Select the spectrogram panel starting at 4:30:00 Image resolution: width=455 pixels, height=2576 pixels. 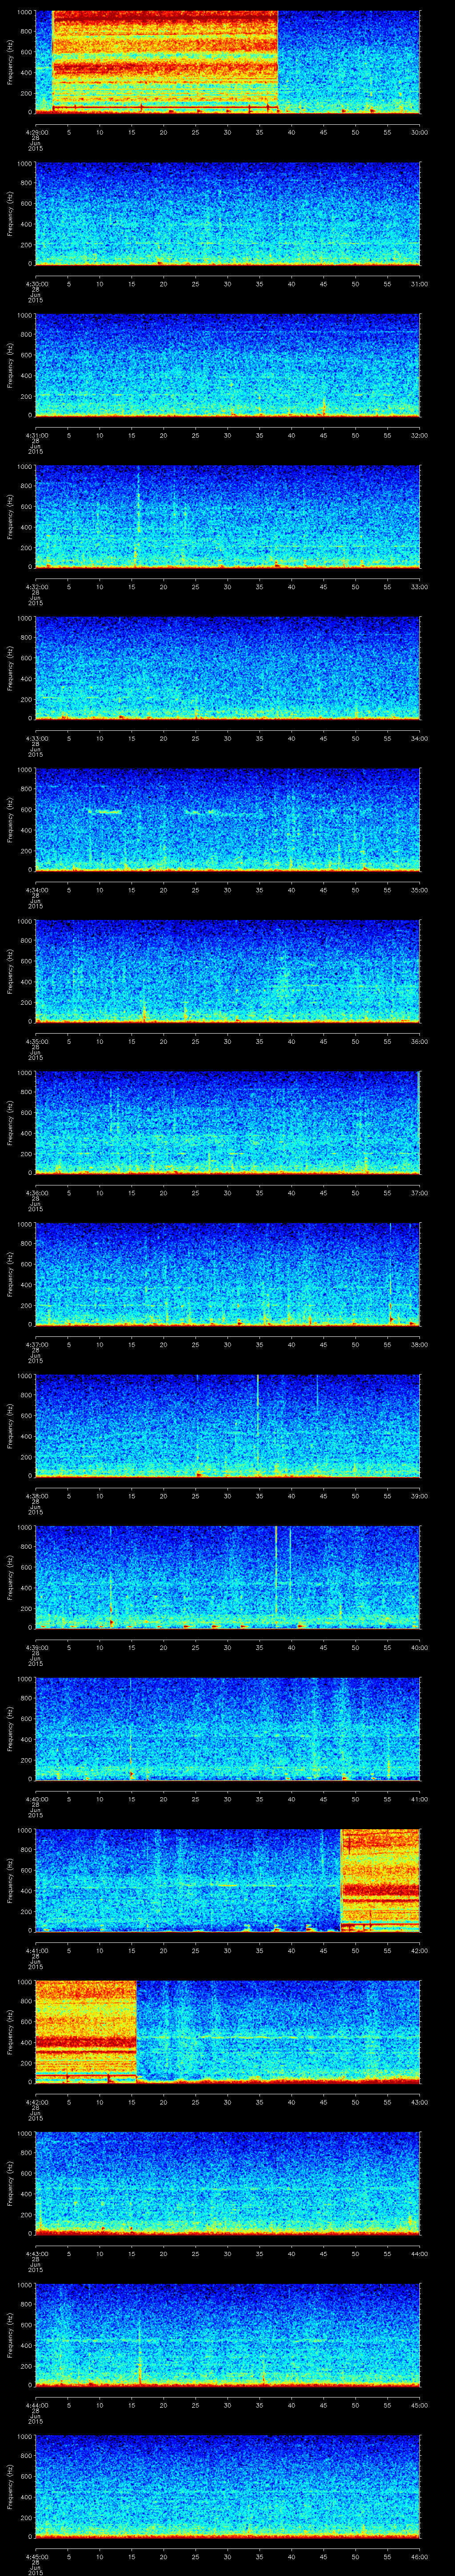pyautogui.click(x=228, y=214)
